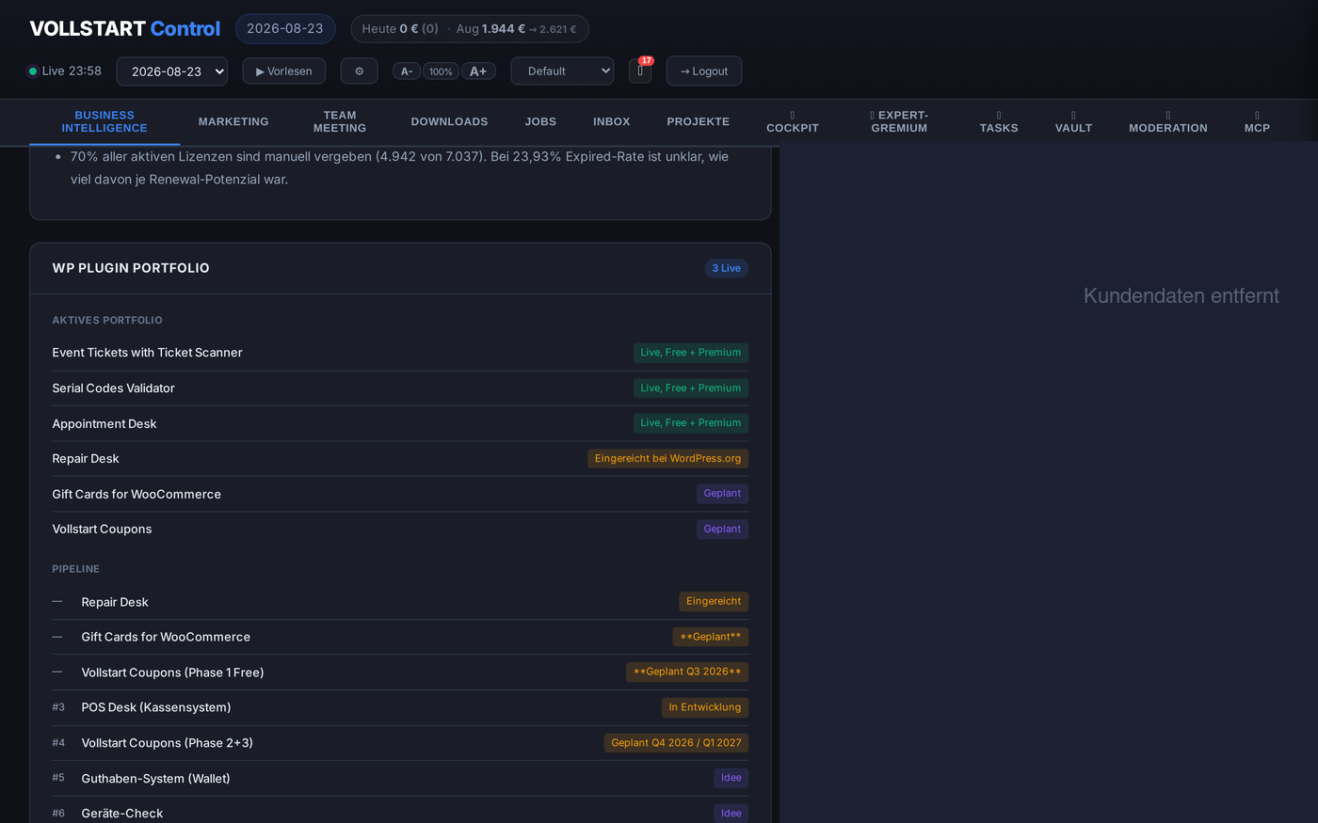The height and width of the screenshot is (823, 1318).
Task: Select Repair Desk in Pipeline list
Action: [400, 602]
